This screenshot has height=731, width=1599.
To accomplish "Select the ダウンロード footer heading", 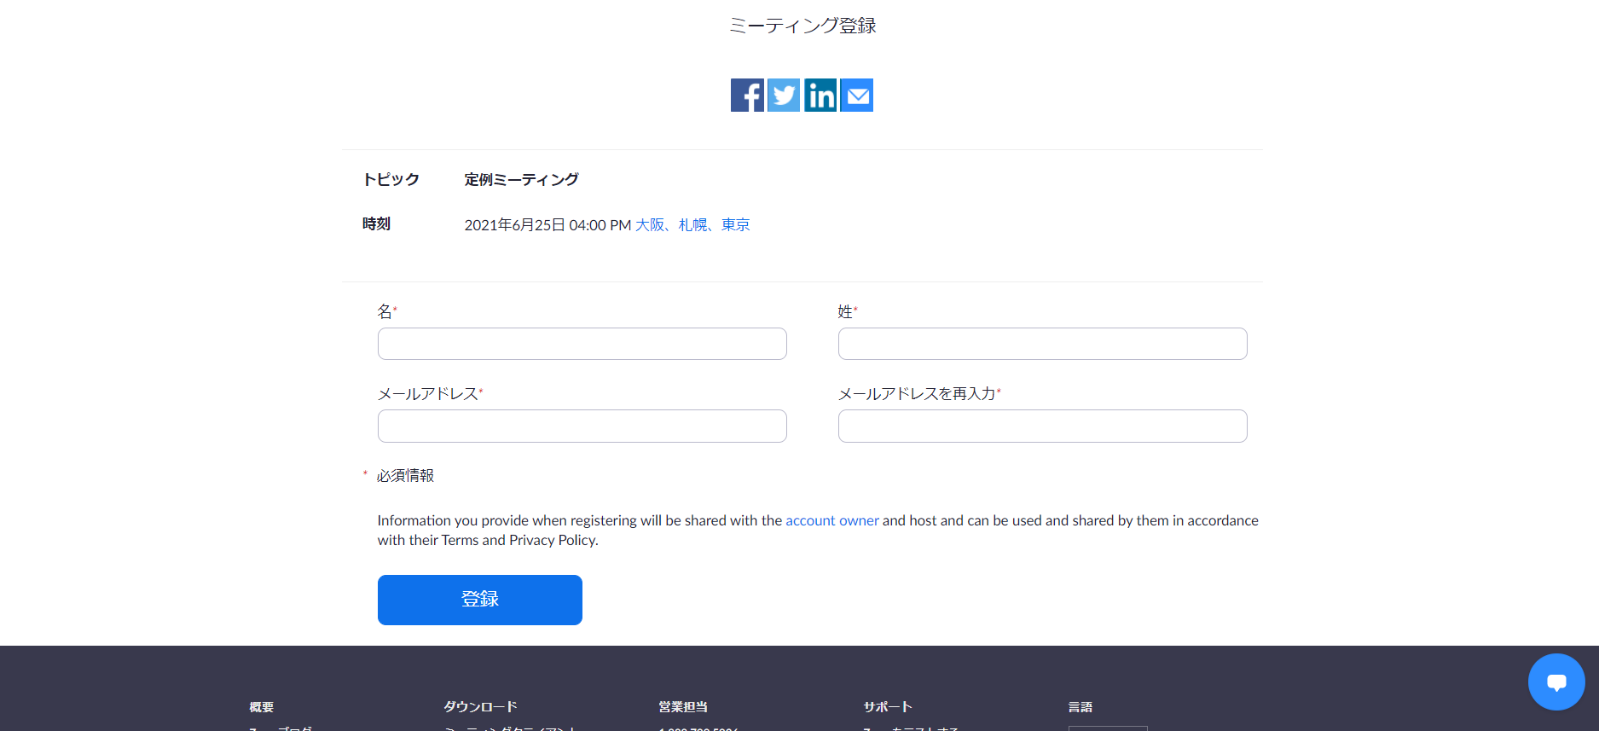I will tap(480, 707).
